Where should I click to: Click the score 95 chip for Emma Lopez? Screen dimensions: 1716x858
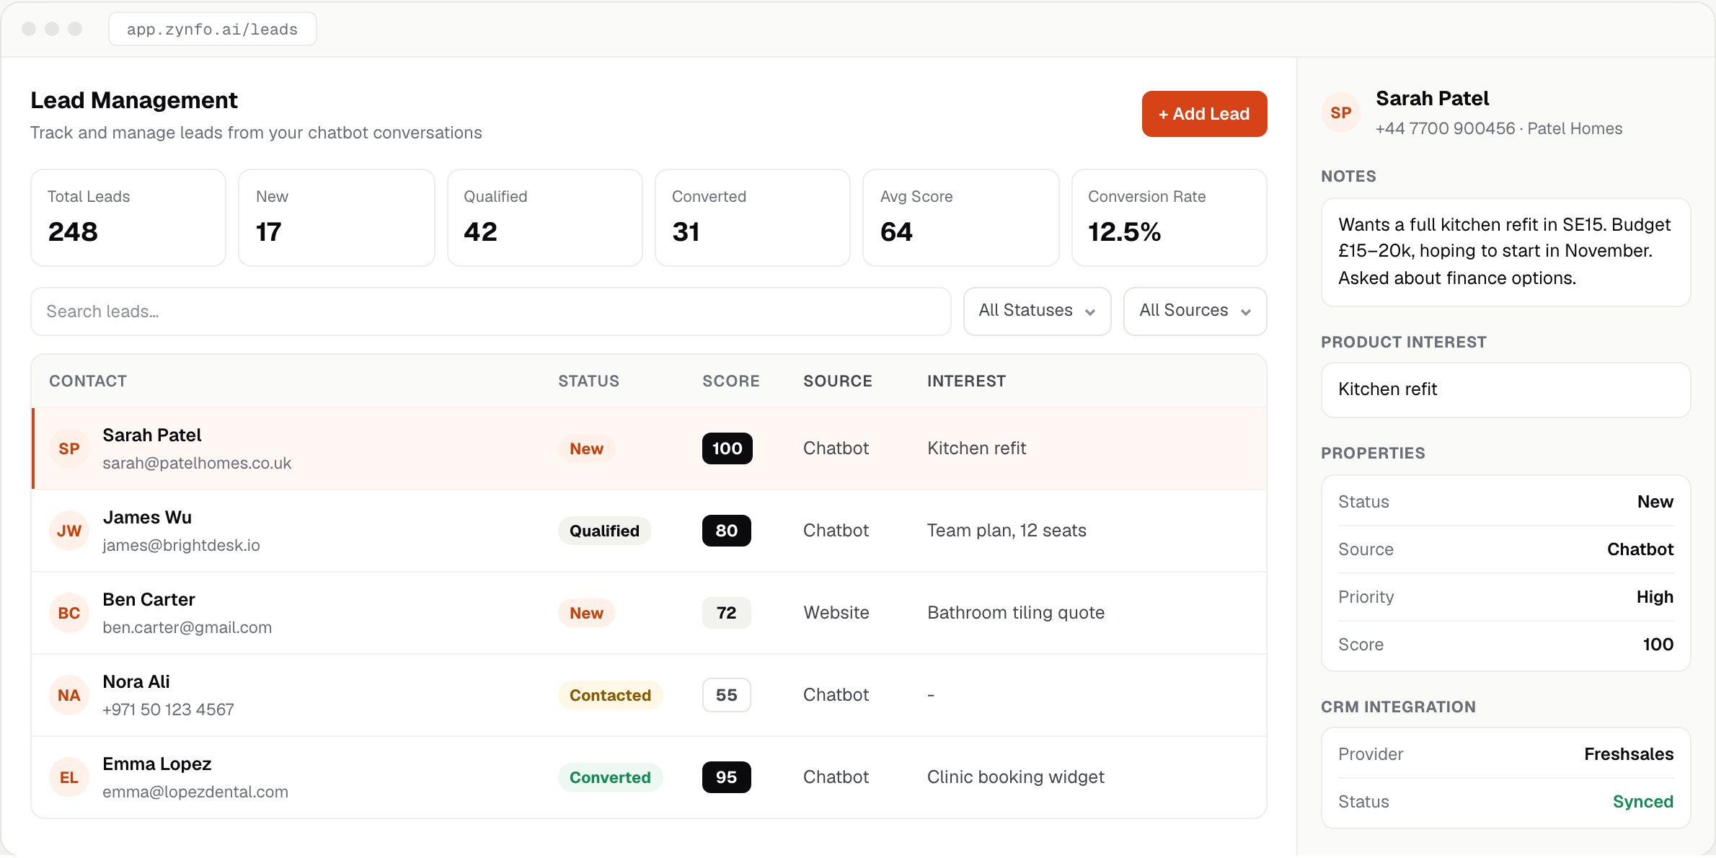(x=727, y=777)
